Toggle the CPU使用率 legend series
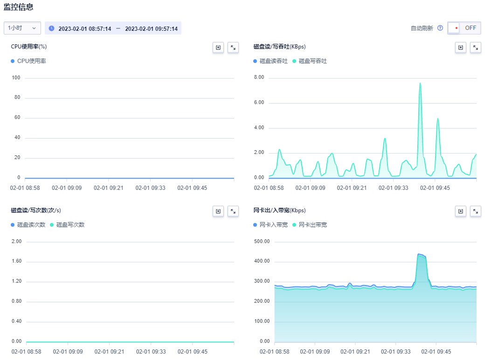 pos(28,61)
